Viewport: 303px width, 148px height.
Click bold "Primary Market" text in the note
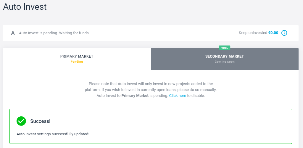click(x=135, y=96)
